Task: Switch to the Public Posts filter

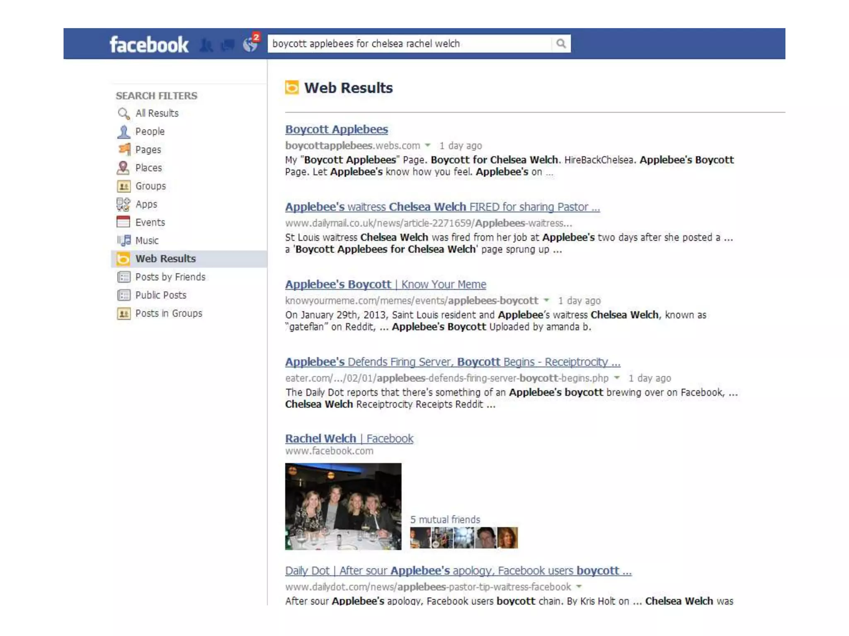Action: point(161,295)
